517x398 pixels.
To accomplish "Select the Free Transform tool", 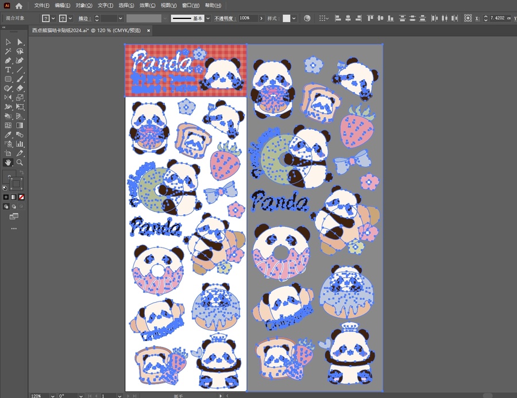I will click(x=20, y=106).
